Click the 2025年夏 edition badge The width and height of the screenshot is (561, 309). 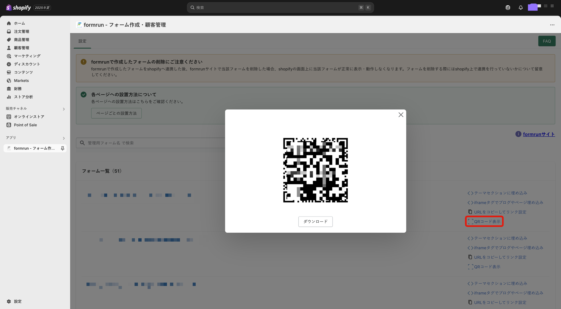(42, 8)
